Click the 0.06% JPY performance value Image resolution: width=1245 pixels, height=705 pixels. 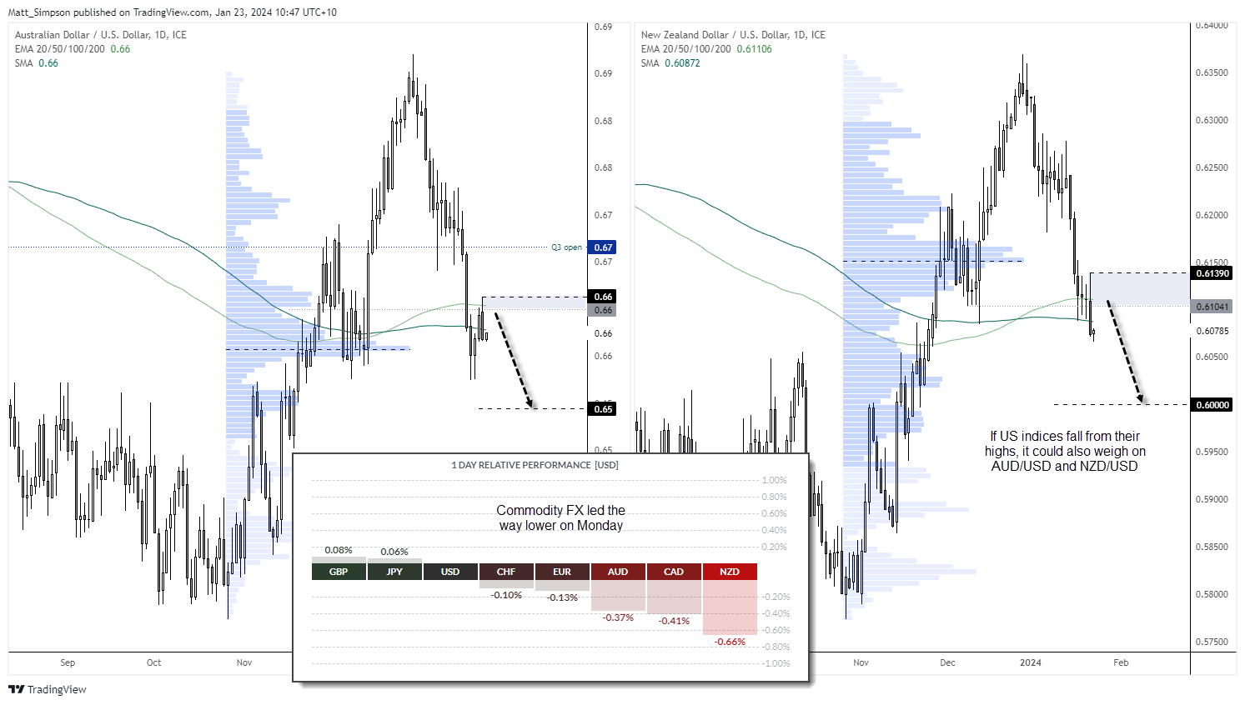pyautogui.click(x=394, y=552)
